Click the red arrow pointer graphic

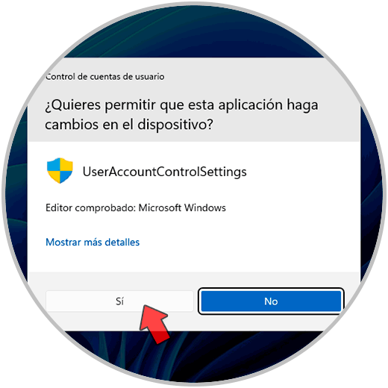tap(154, 325)
